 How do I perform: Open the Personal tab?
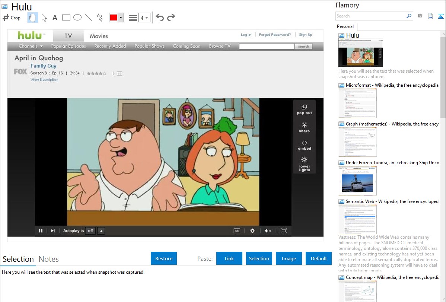[x=345, y=26]
